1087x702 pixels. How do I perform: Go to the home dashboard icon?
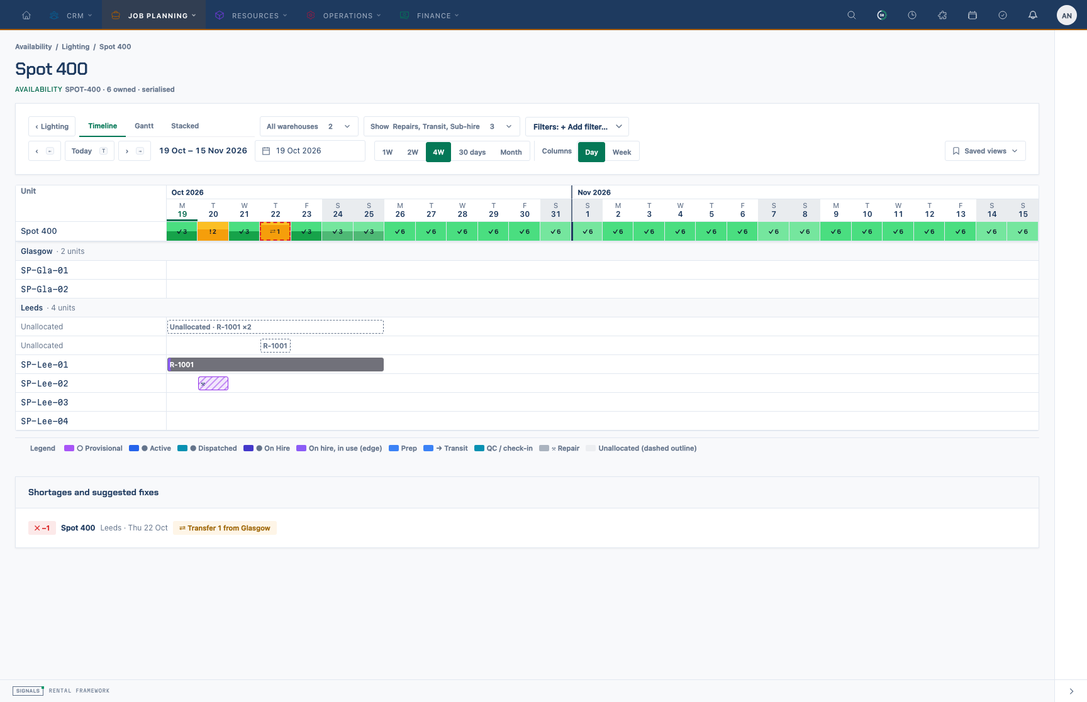[x=26, y=15]
